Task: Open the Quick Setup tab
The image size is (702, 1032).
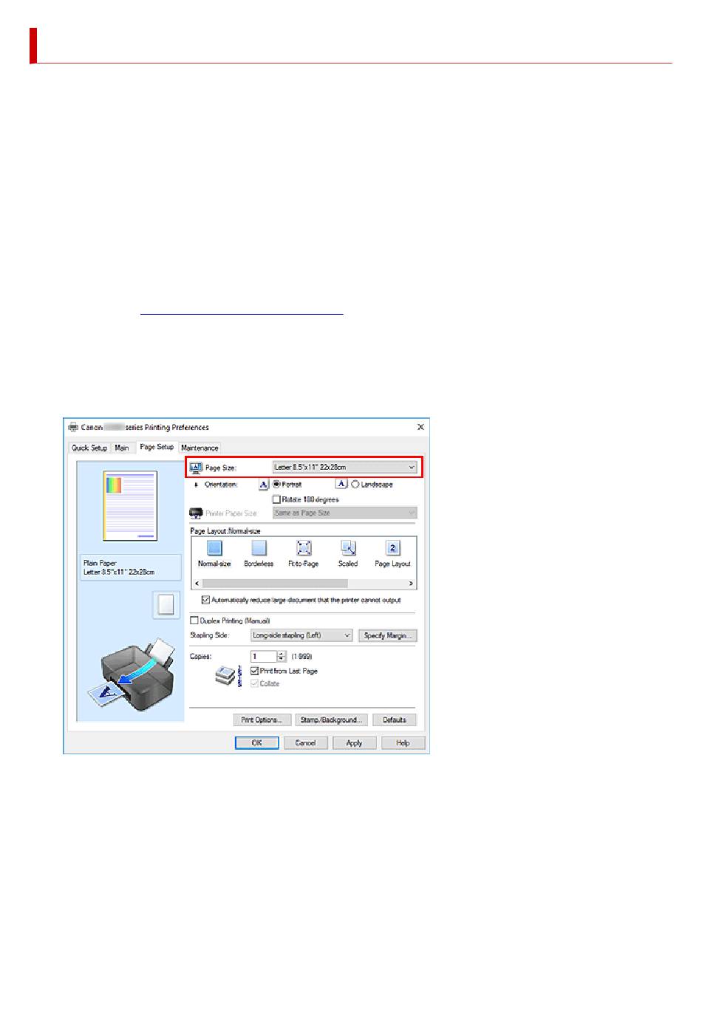Action: coord(89,448)
